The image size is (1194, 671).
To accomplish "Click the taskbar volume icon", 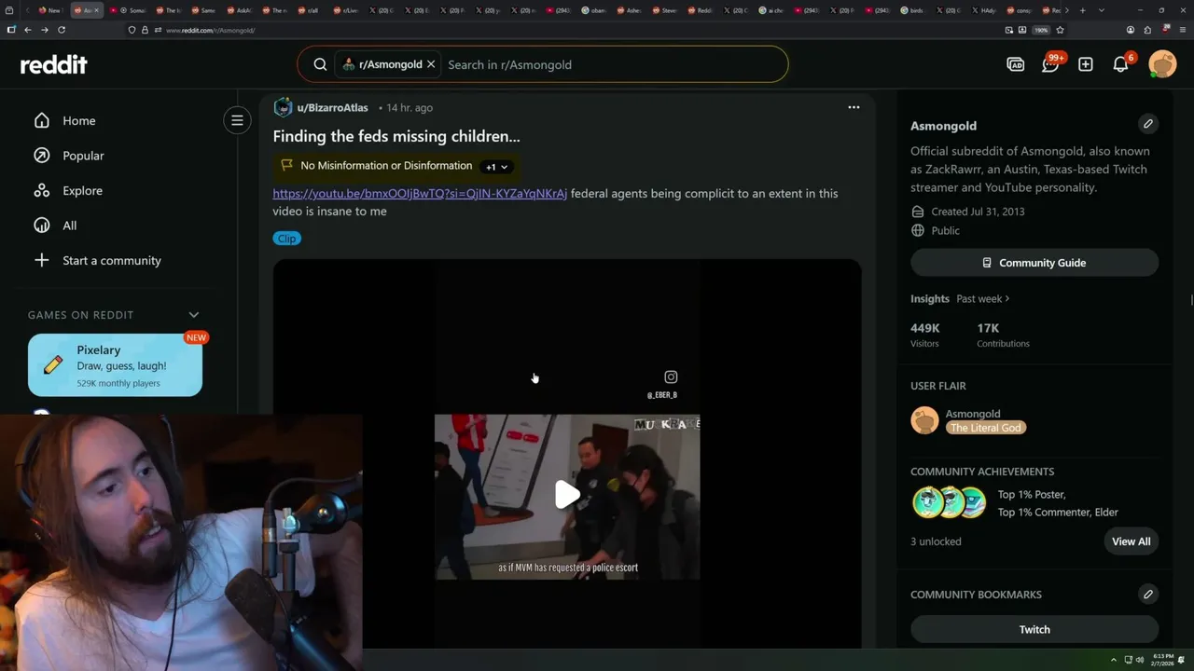I will click(x=1140, y=660).
